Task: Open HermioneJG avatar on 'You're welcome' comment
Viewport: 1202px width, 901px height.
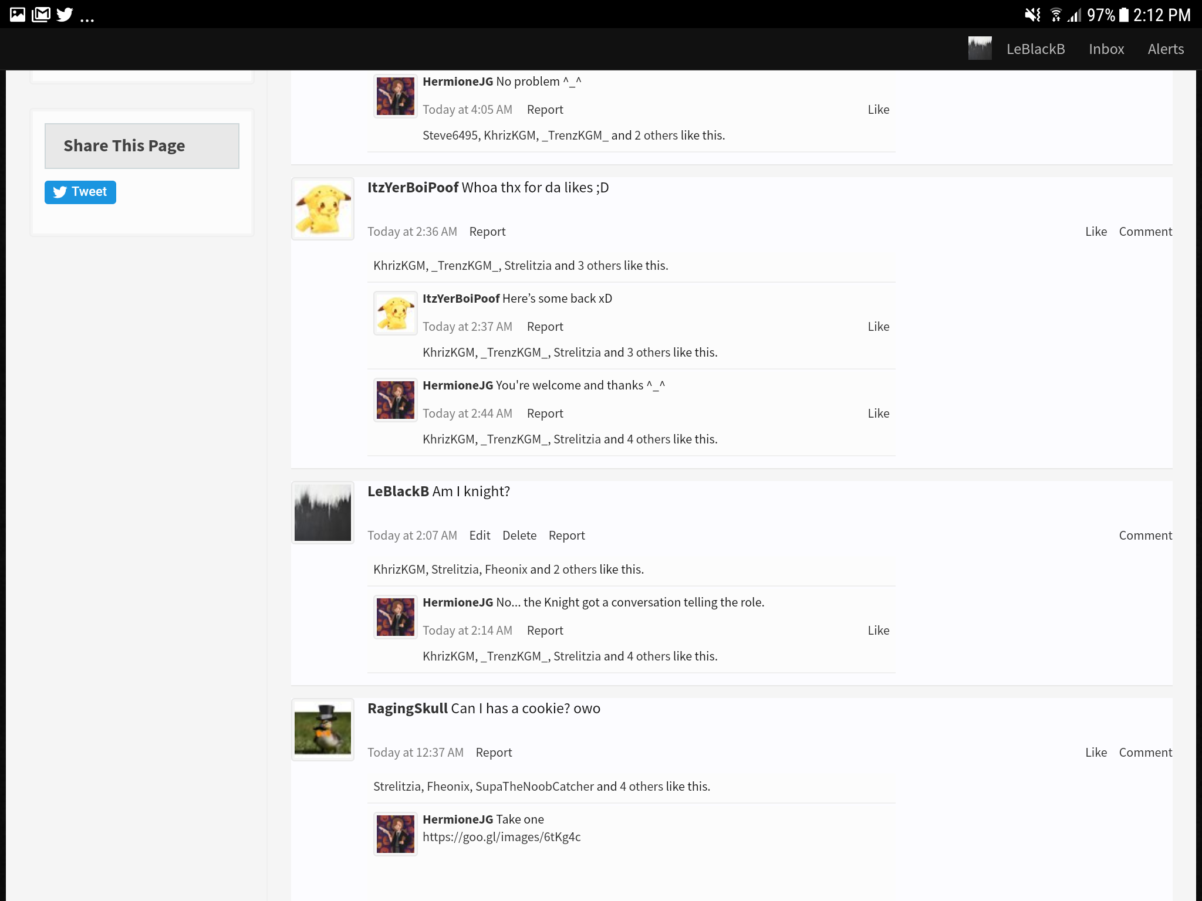Action: coord(396,400)
